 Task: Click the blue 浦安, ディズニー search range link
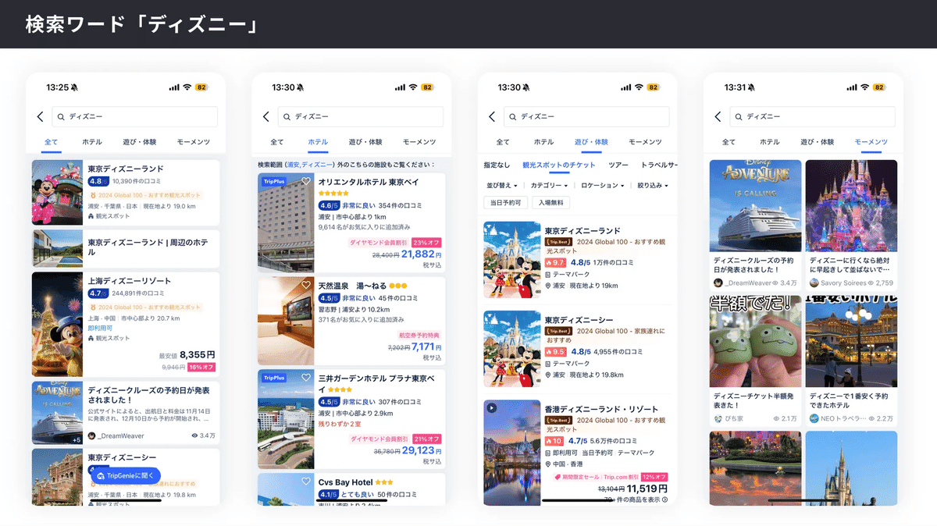[x=310, y=165]
